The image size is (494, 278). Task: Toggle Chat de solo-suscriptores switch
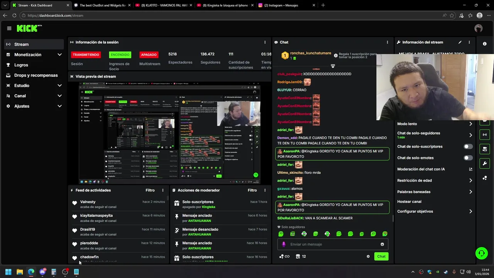[x=468, y=146]
